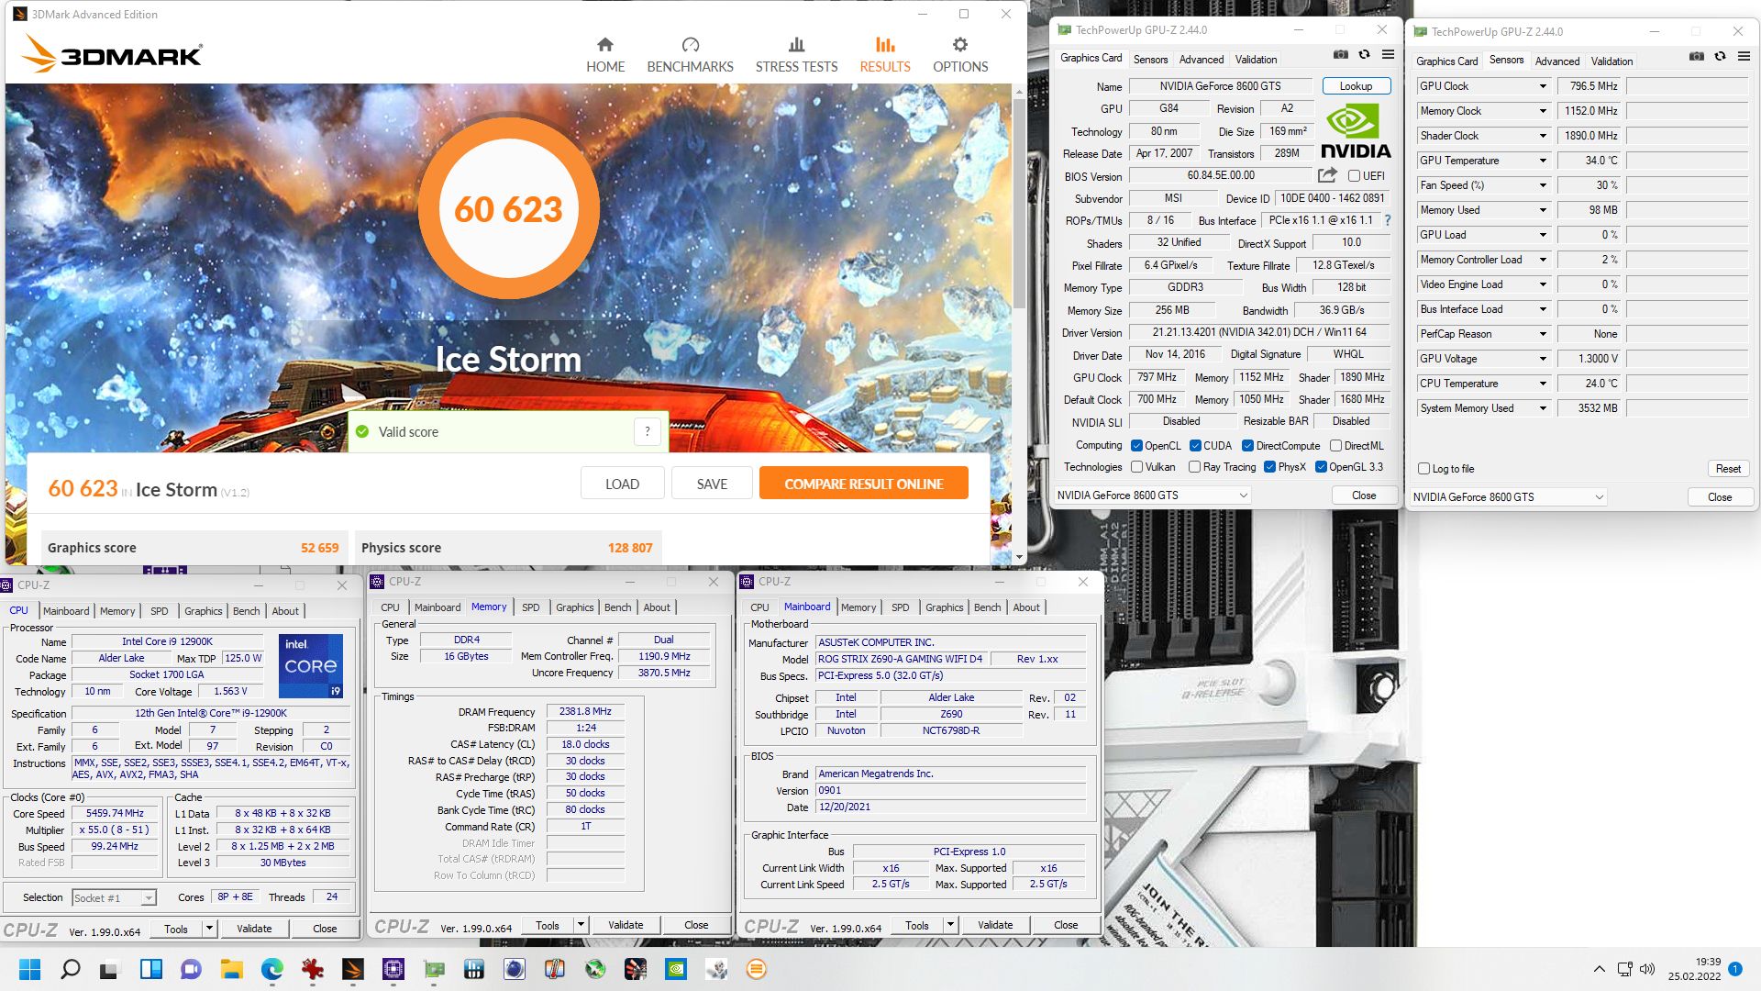Click refresh icon in GPU-Z Sensors window

click(1720, 57)
